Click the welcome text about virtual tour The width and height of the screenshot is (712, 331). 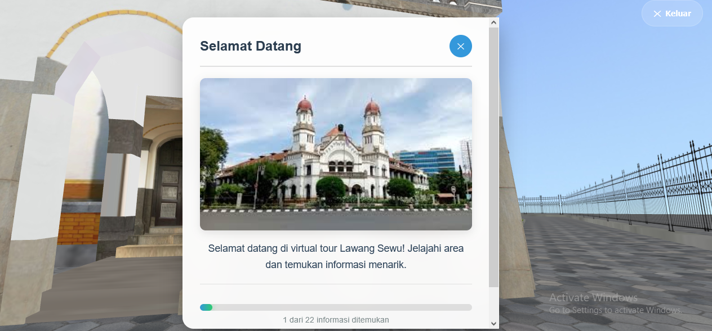click(x=336, y=256)
